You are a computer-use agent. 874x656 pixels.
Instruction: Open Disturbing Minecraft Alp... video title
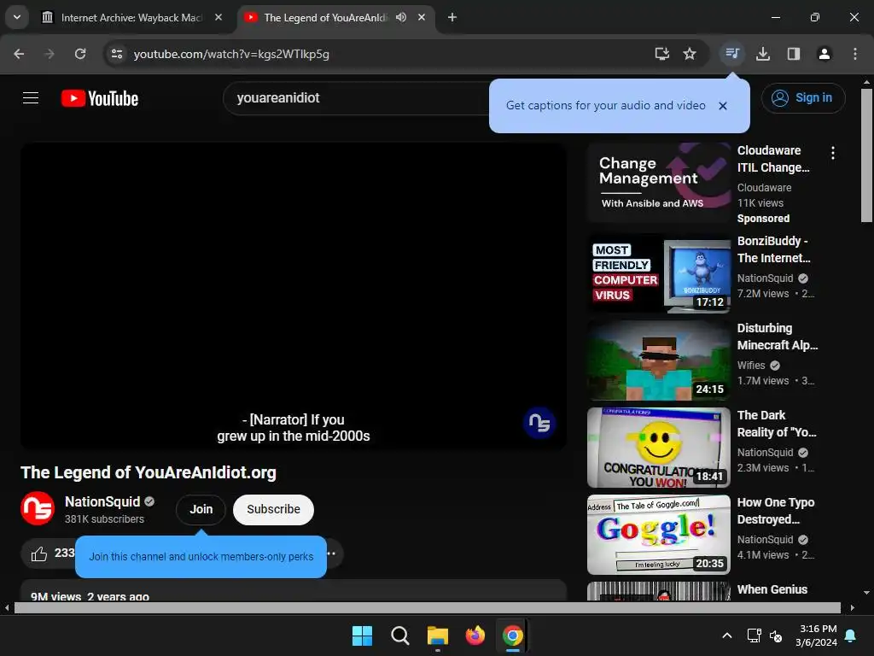pos(778,337)
